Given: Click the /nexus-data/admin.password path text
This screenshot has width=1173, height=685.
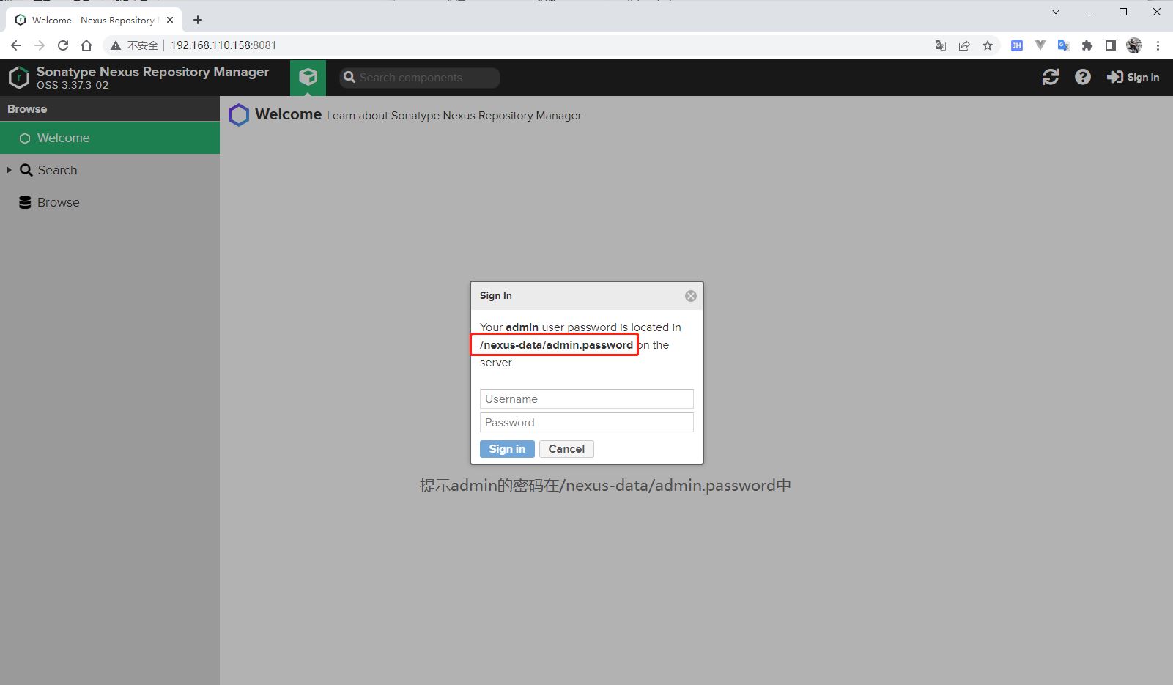Looking at the screenshot, I should pyautogui.click(x=556, y=345).
